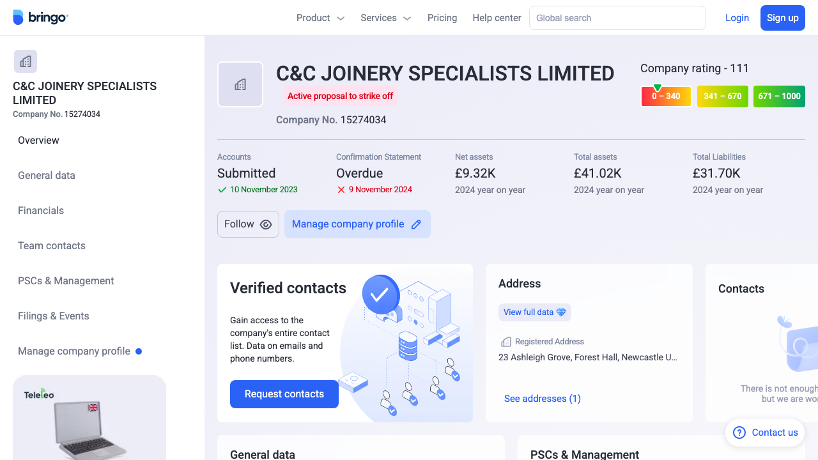Toggle the eye icon on the Follow button
Image resolution: width=818 pixels, height=460 pixels.
[265, 224]
